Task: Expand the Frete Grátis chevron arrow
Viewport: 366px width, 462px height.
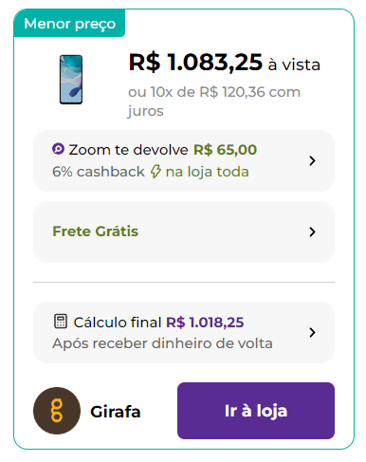Action: 312,231
